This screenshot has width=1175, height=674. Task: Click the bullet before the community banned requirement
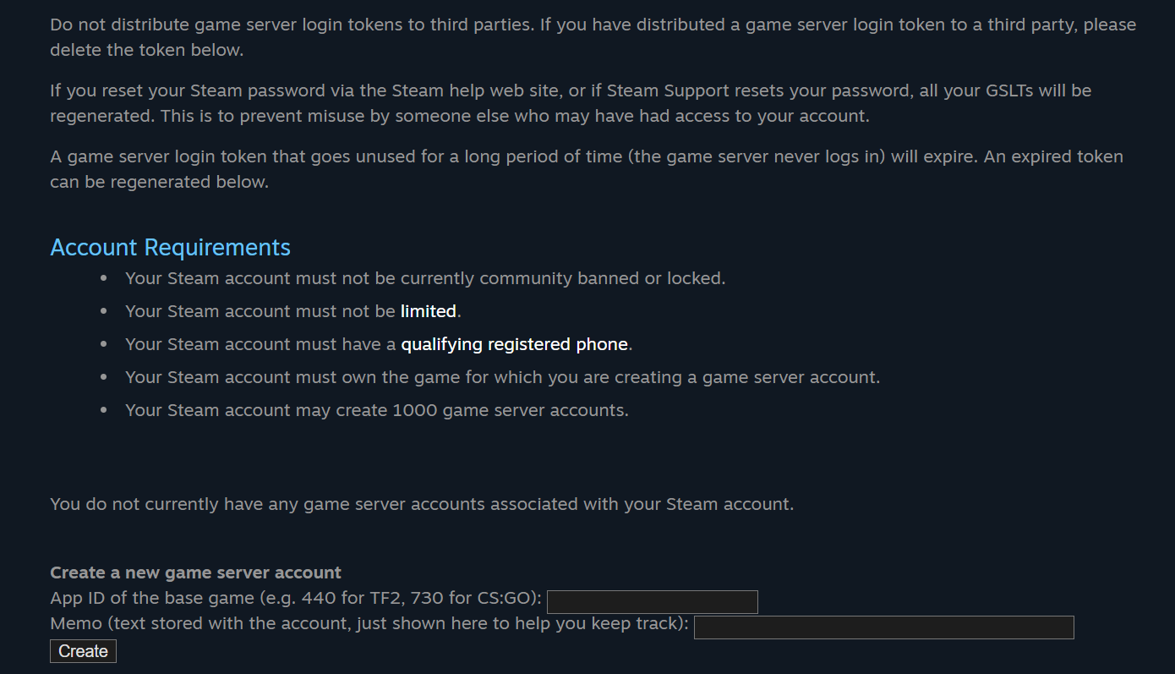coord(104,278)
